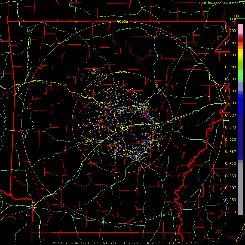Screen dimensions: 245x245
Task: Click the [CC] legend unit label
Action: pos(232,19)
